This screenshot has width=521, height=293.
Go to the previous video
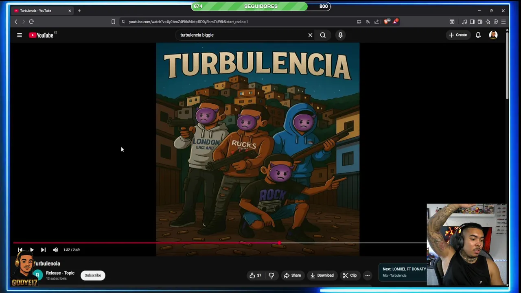tap(20, 250)
